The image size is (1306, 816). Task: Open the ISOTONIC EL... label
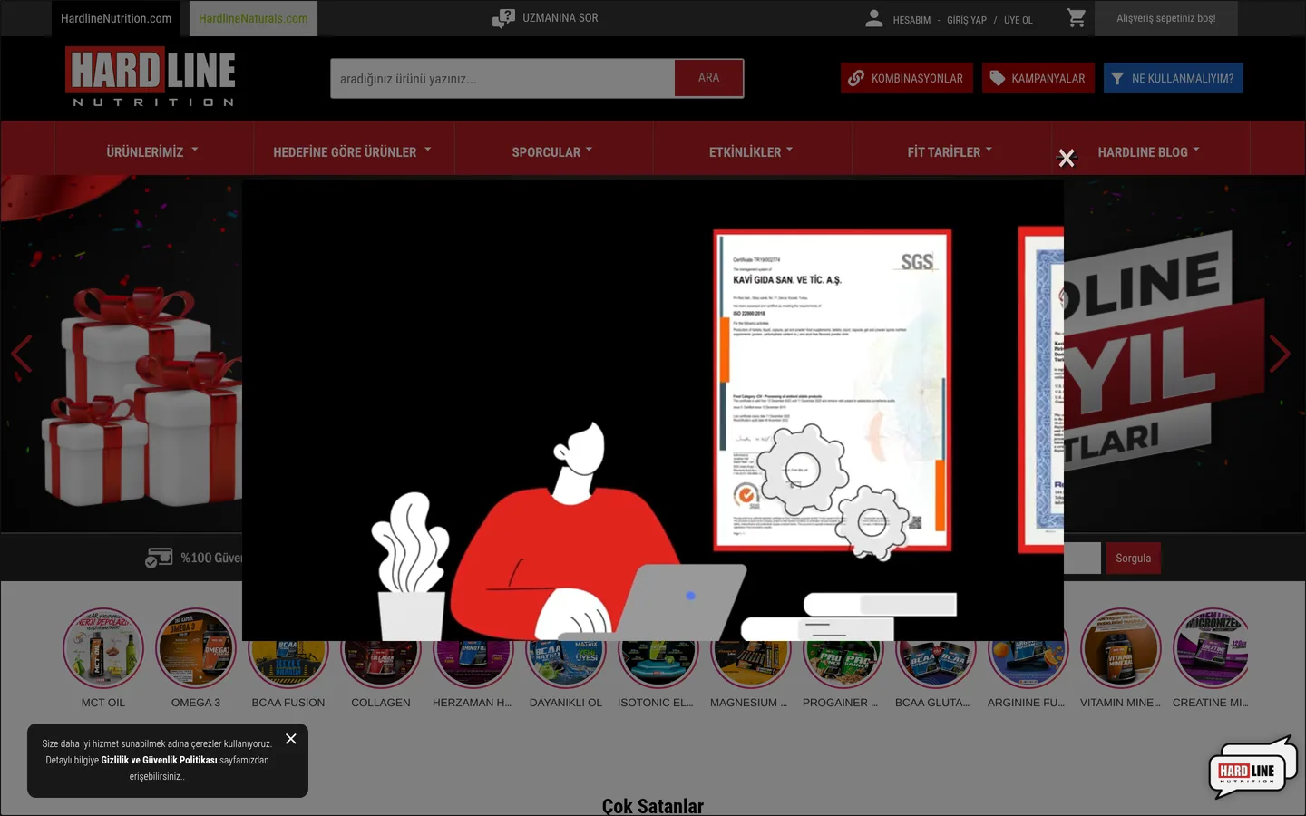tap(656, 703)
